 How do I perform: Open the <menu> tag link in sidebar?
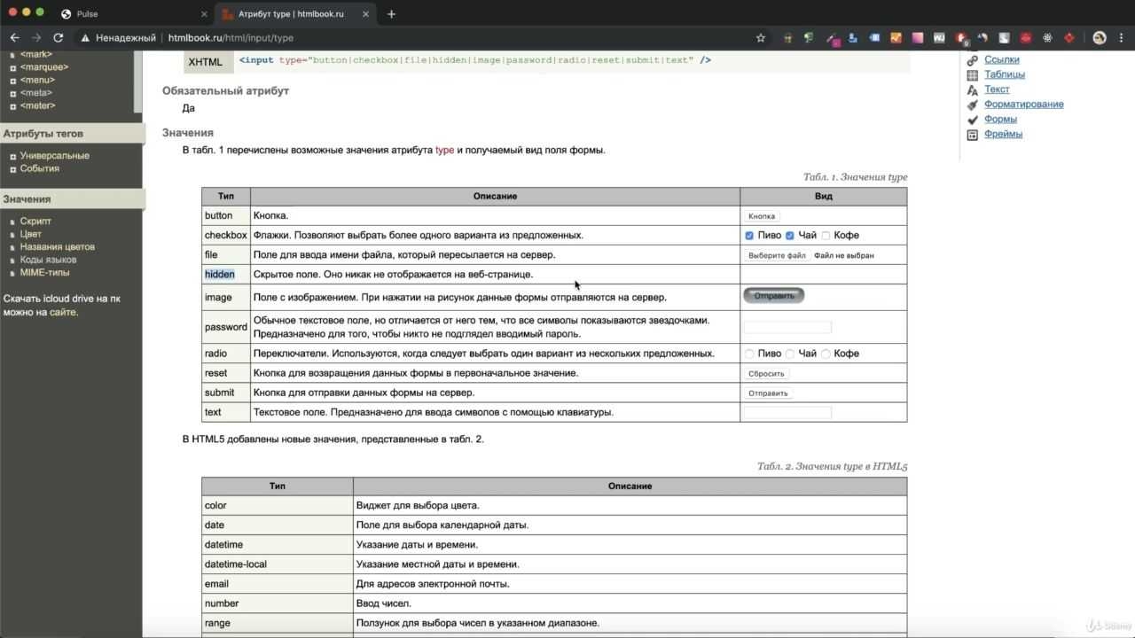point(37,81)
